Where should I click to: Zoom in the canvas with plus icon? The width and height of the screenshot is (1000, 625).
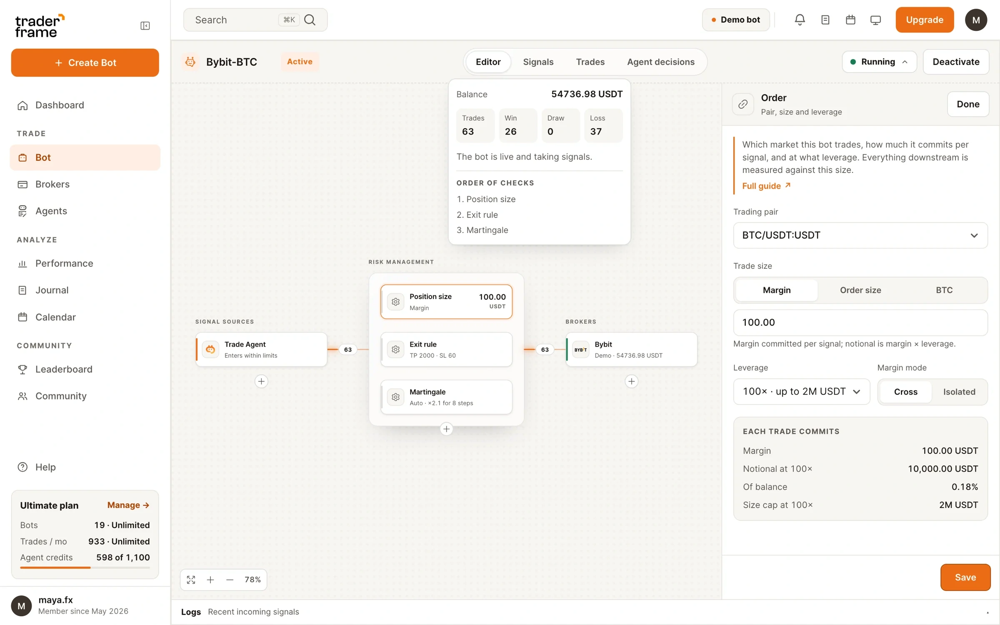click(x=210, y=580)
